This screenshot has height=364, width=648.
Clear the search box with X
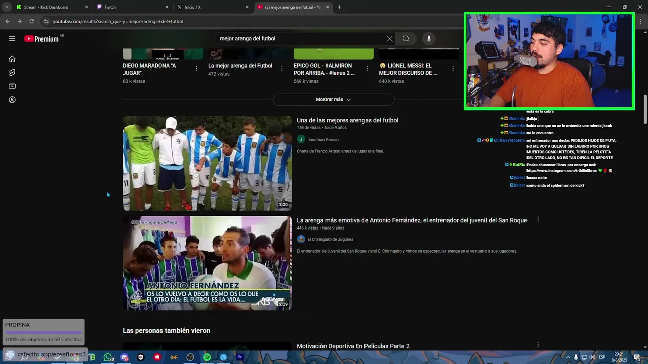click(389, 39)
